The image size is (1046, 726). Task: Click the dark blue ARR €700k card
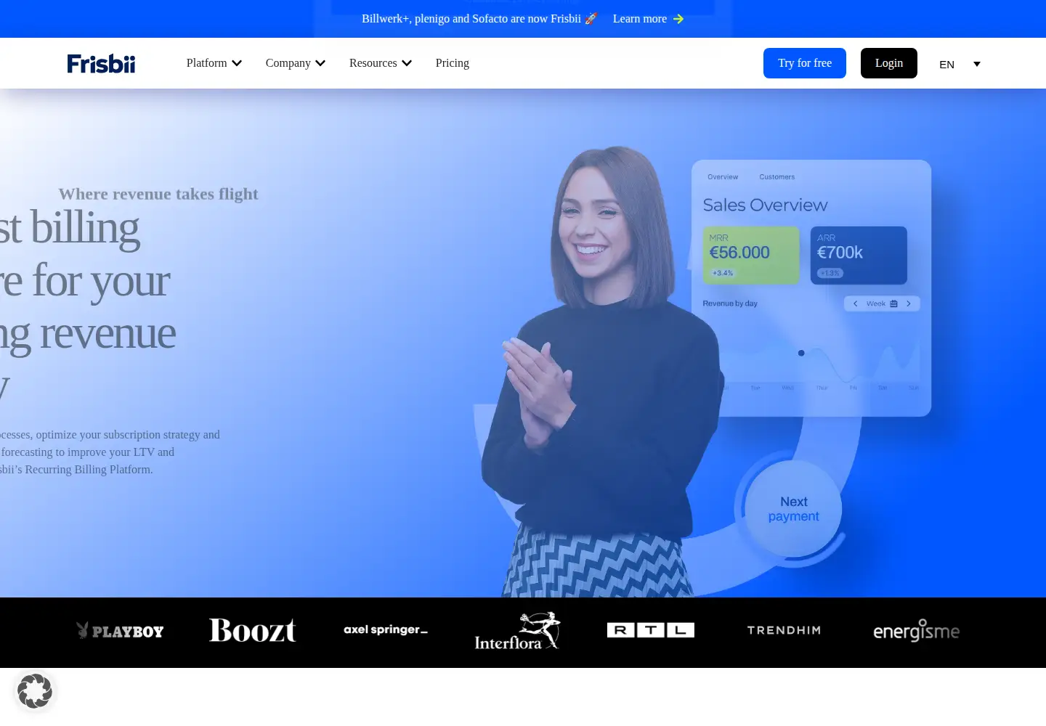pyautogui.click(x=859, y=255)
